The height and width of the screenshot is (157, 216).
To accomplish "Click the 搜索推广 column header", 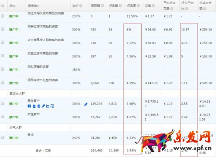I will (34, 6).
